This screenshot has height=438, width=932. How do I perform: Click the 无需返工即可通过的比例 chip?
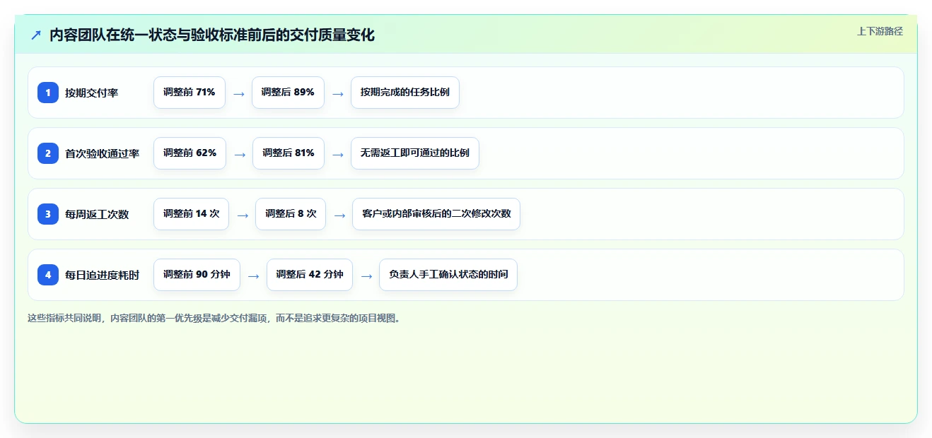pyautogui.click(x=415, y=153)
